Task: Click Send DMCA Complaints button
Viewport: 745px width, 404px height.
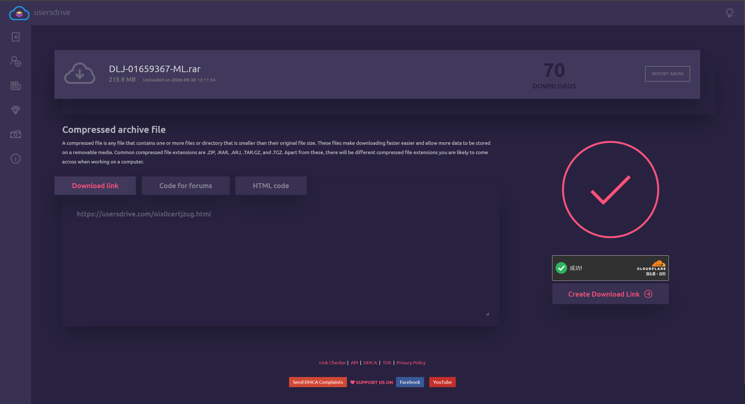Action: click(x=318, y=382)
